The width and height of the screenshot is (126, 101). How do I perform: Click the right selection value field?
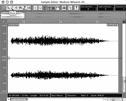click(106, 9)
